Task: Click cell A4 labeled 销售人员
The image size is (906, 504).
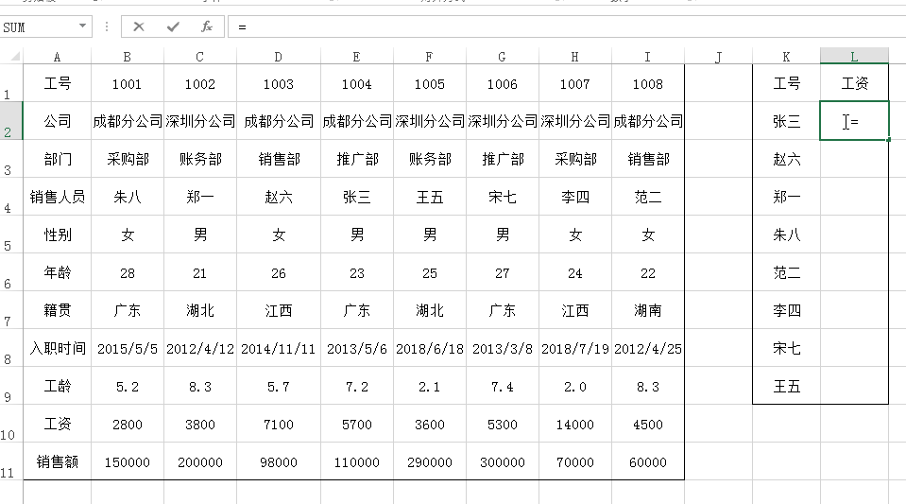Action: click(x=58, y=197)
